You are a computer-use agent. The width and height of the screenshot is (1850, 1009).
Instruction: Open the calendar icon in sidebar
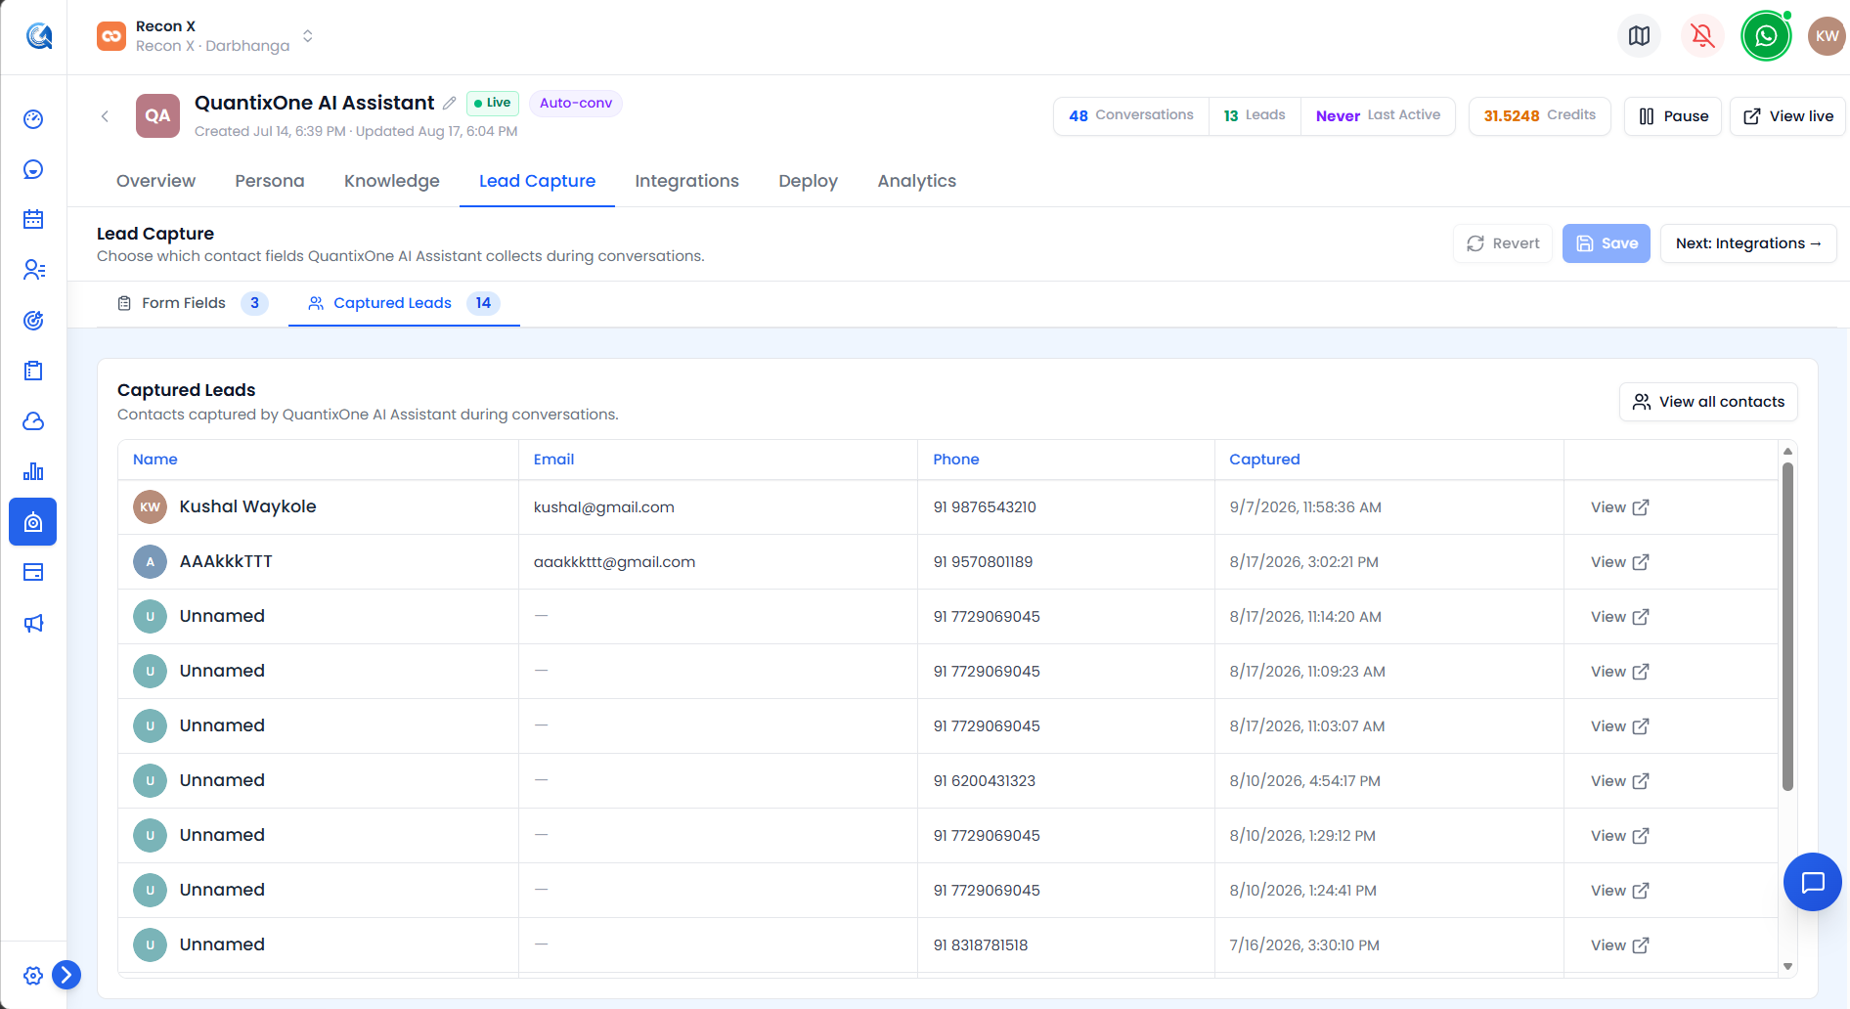click(33, 219)
